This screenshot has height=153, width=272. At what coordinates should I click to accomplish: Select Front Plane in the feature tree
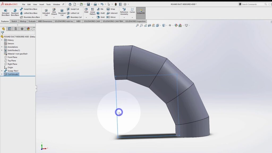point(12,57)
